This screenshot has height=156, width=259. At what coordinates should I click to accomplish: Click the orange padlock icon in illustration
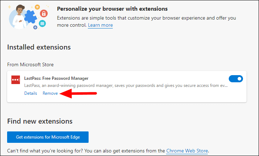pos(44,14)
